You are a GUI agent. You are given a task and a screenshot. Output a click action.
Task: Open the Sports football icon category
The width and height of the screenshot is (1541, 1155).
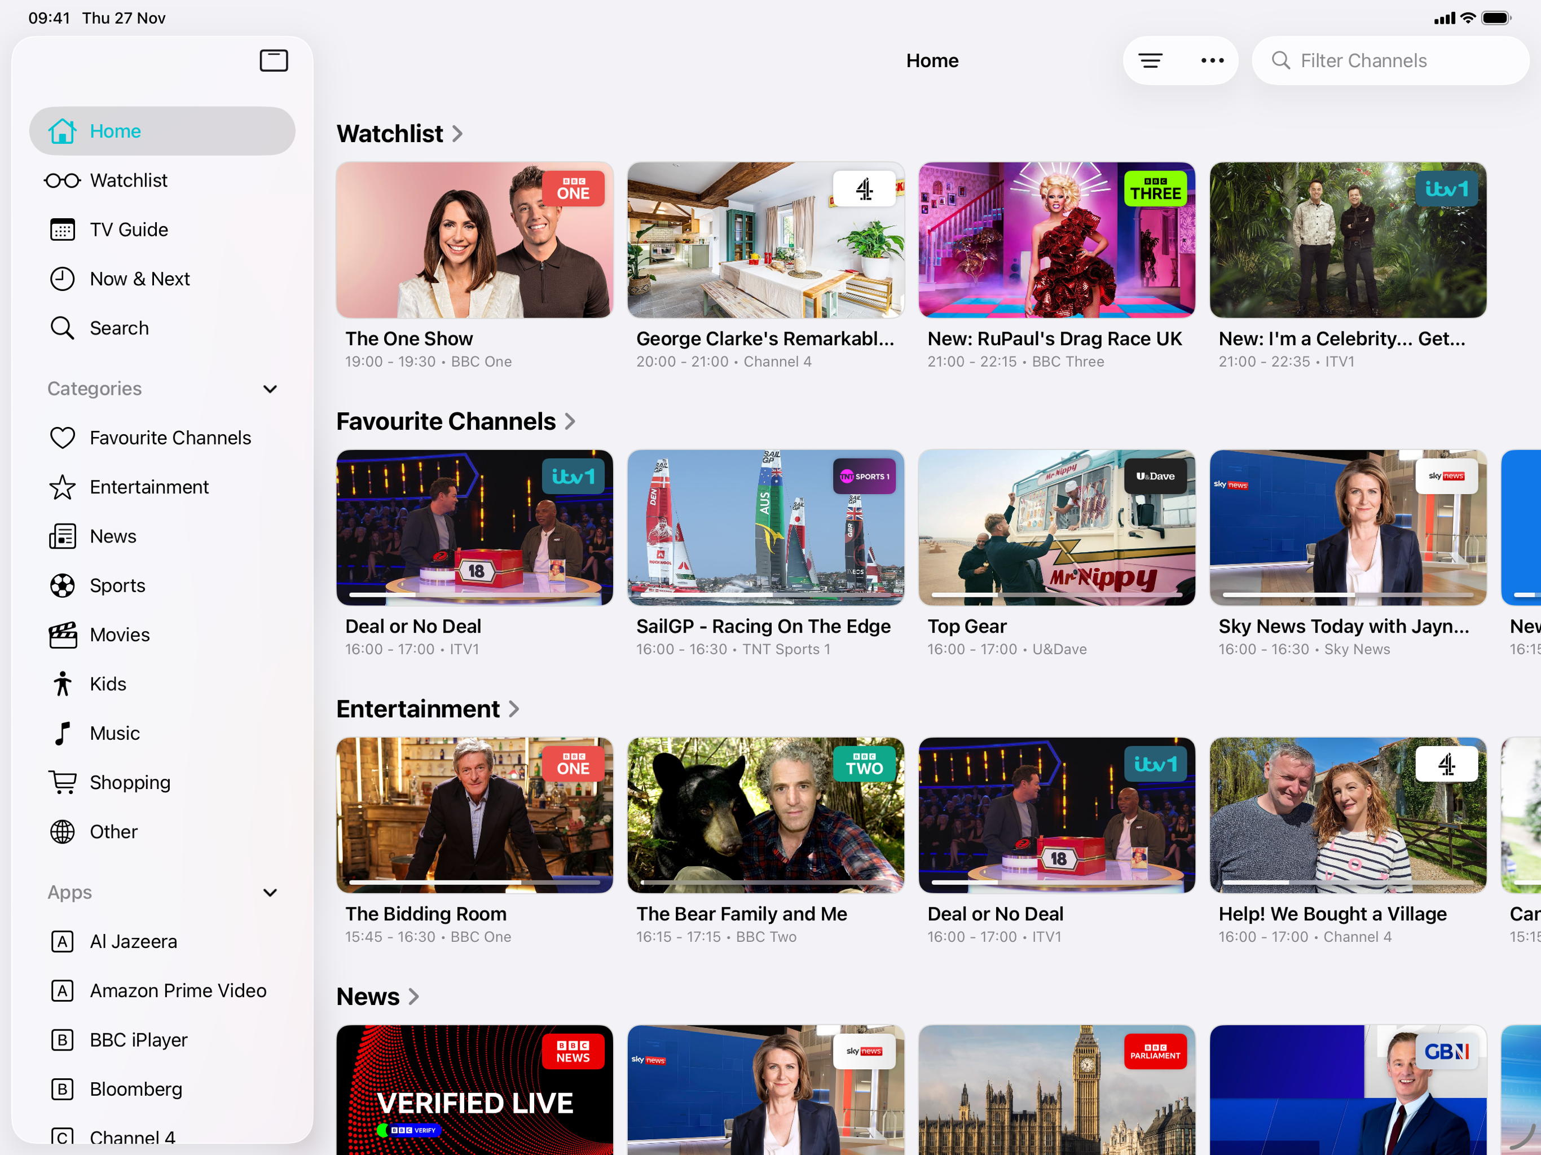click(63, 585)
